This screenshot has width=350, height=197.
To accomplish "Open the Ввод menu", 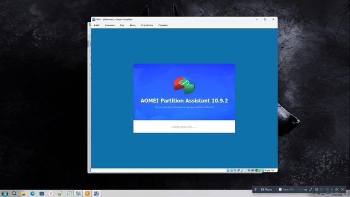I will pos(132,25).
